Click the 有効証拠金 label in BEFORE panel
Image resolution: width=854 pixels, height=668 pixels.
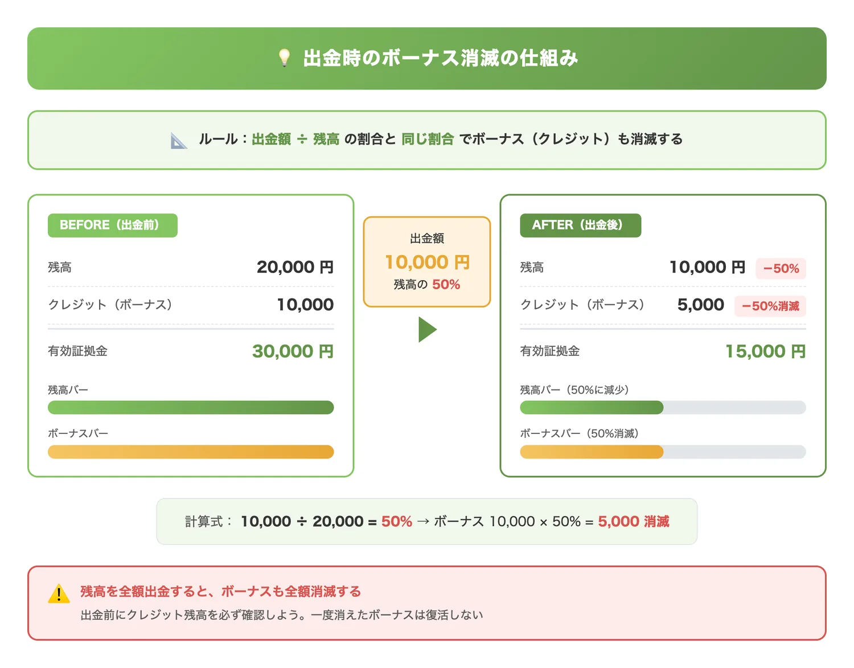coord(78,351)
